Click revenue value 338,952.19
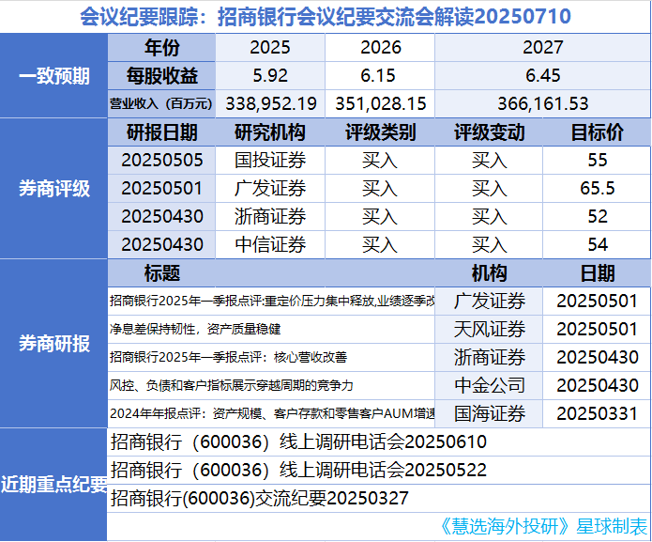Screen dimensions: 652x542 tap(270, 103)
